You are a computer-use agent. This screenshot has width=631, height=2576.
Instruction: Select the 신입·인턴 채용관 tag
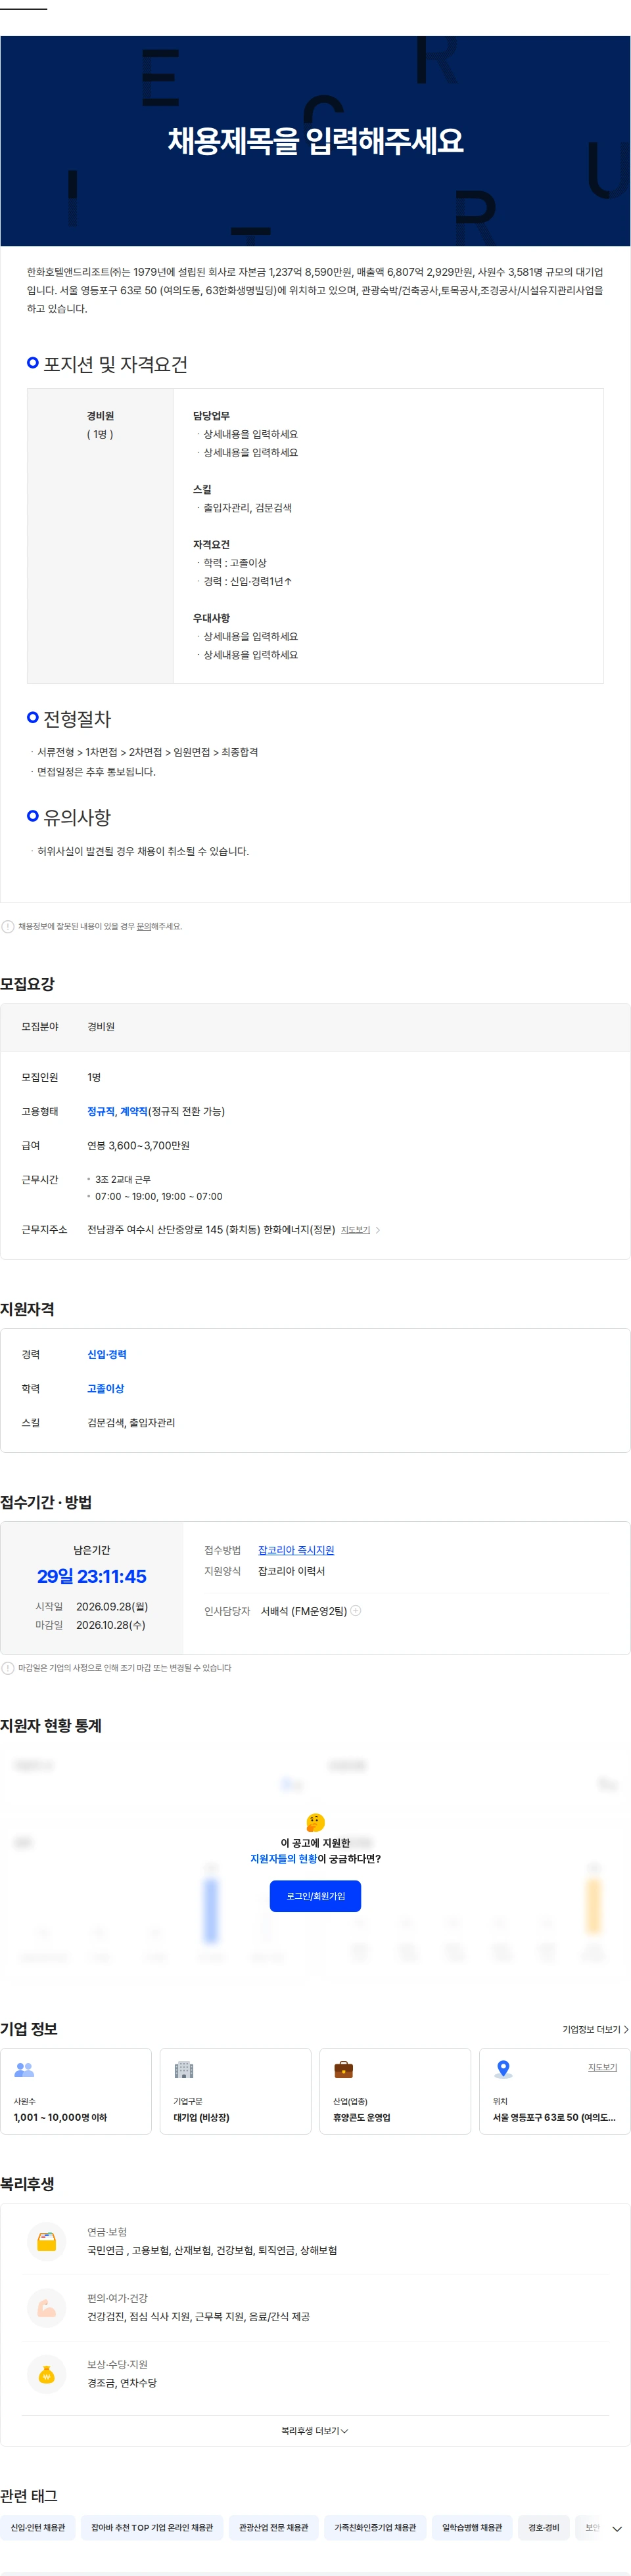coord(38,2527)
